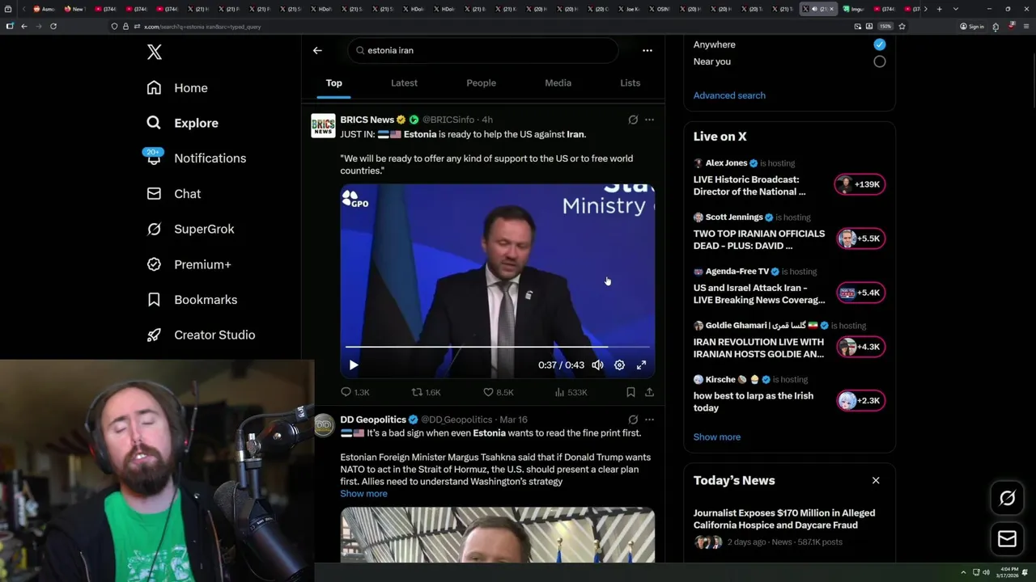
Task: Show hidden system tray icons
Action: click(x=963, y=573)
